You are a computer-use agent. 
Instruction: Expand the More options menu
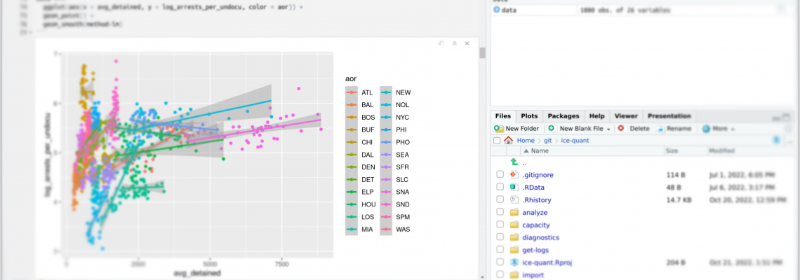(x=719, y=129)
